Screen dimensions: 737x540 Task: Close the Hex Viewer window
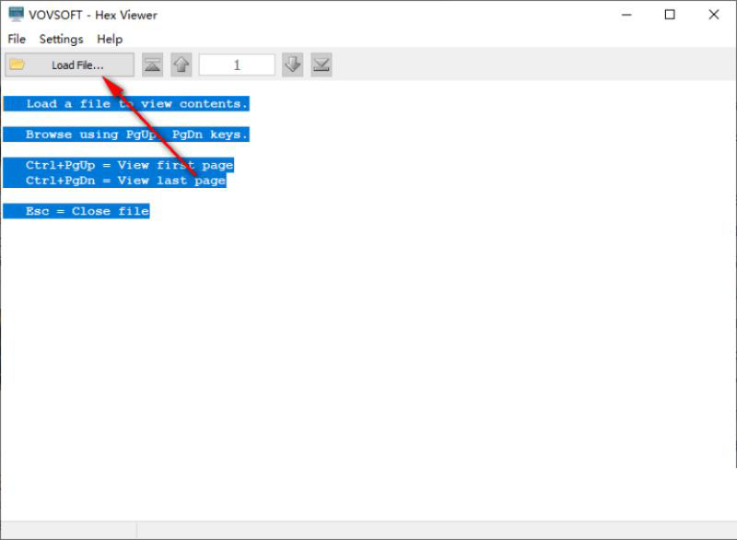(714, 15)
